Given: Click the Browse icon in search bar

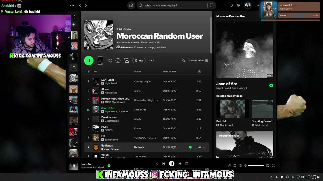Looking at the screenshot, I should [x=211, y=5].
